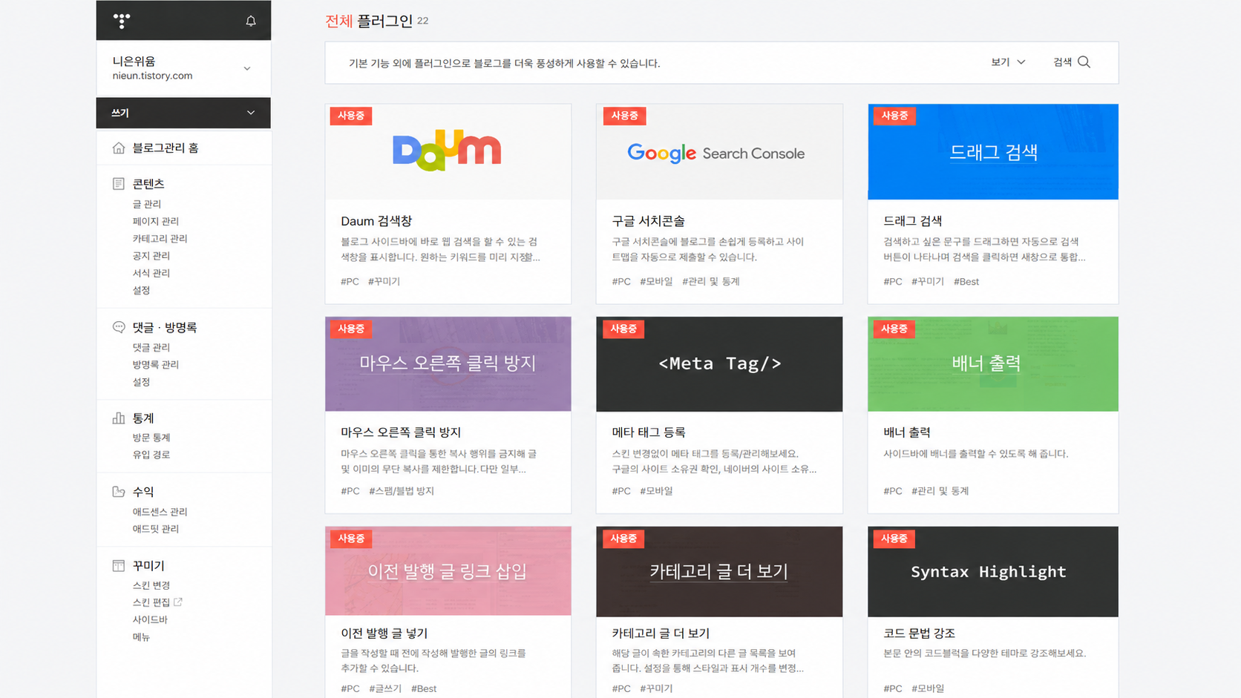
Task: Open the 드래그 검색 plugin thumbnail
Action: point(993,151)
